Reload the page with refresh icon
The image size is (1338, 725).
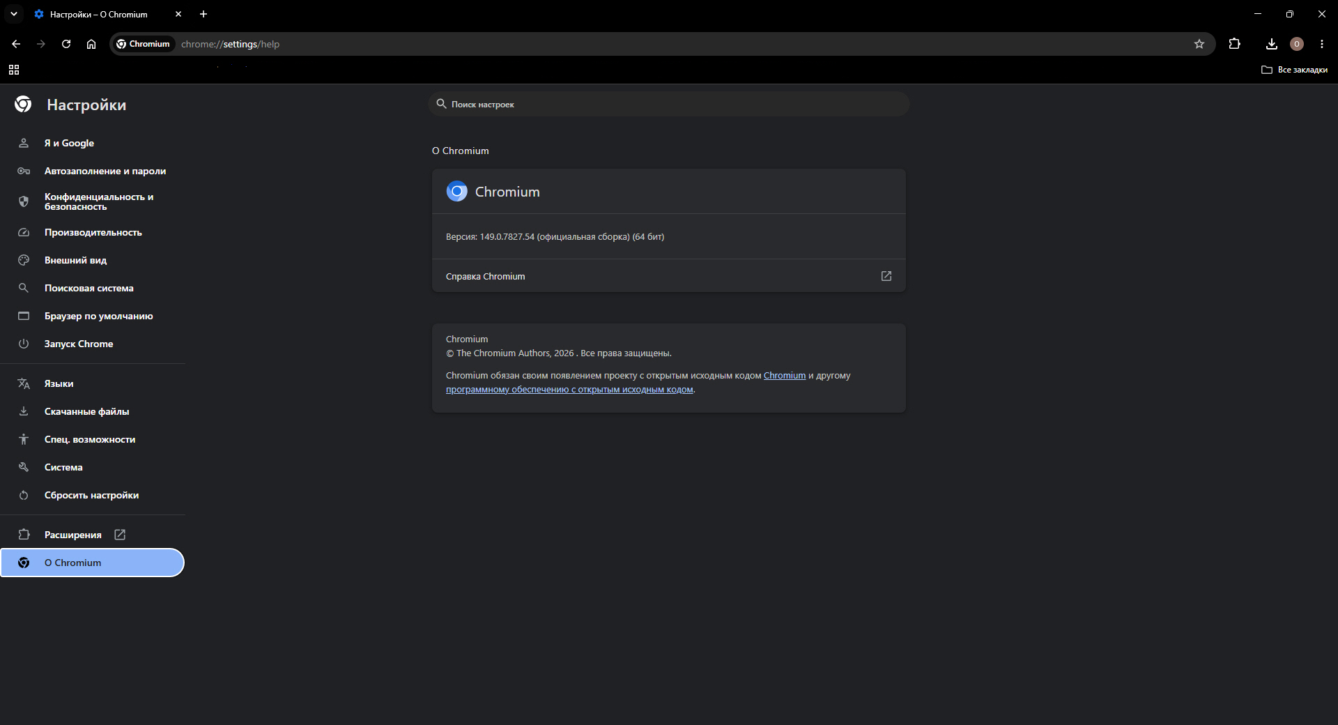pyautogui.click(x=66, y=44)
